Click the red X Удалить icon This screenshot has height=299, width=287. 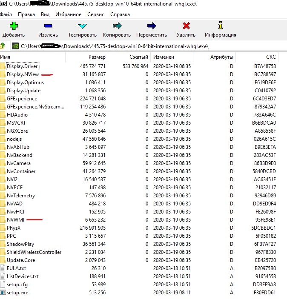[x=186, y=26]
